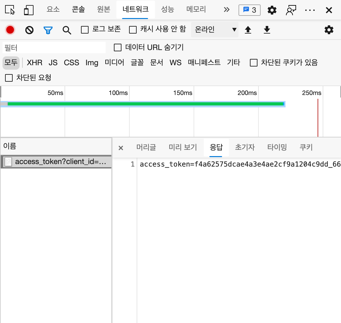The image size is (341, 323).
Task: Filter requests by 문서
Action: [157, 63]
